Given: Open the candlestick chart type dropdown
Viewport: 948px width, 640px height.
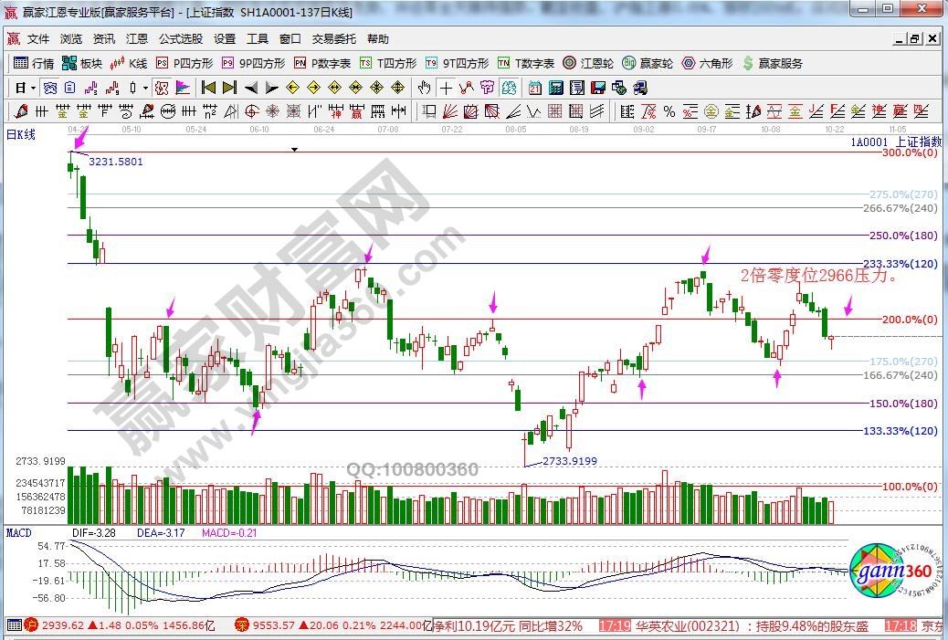Looking at the screenshot, I should pos(147,89).
